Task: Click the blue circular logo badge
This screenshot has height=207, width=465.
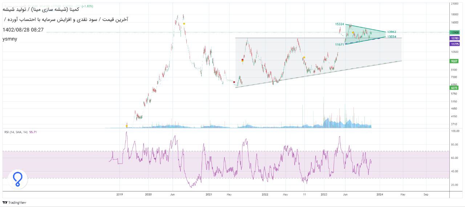Action: 17,179
